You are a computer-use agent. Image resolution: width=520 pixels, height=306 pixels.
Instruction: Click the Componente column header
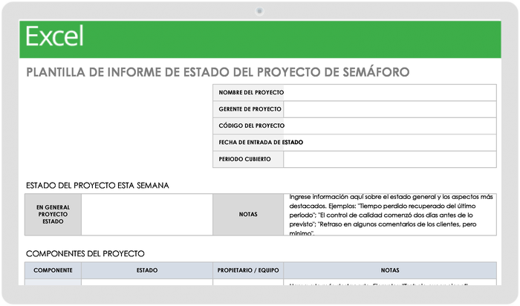(x=53, y=271)
